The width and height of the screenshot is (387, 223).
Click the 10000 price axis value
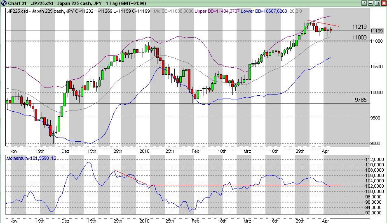point(376,92)
